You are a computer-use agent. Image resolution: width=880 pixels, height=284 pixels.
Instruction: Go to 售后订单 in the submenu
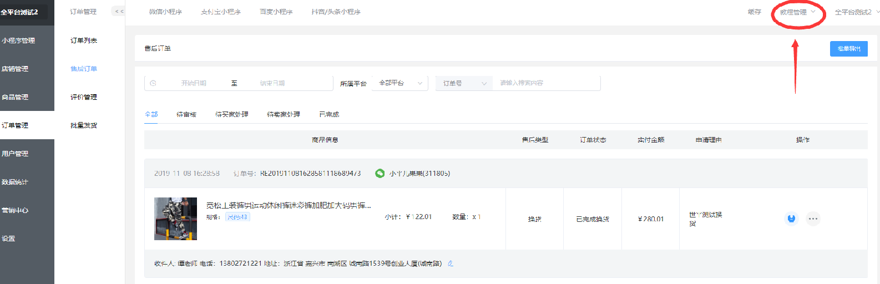[84, 69]
